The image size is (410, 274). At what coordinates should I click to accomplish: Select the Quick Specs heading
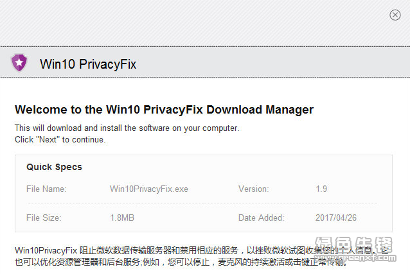54,167
